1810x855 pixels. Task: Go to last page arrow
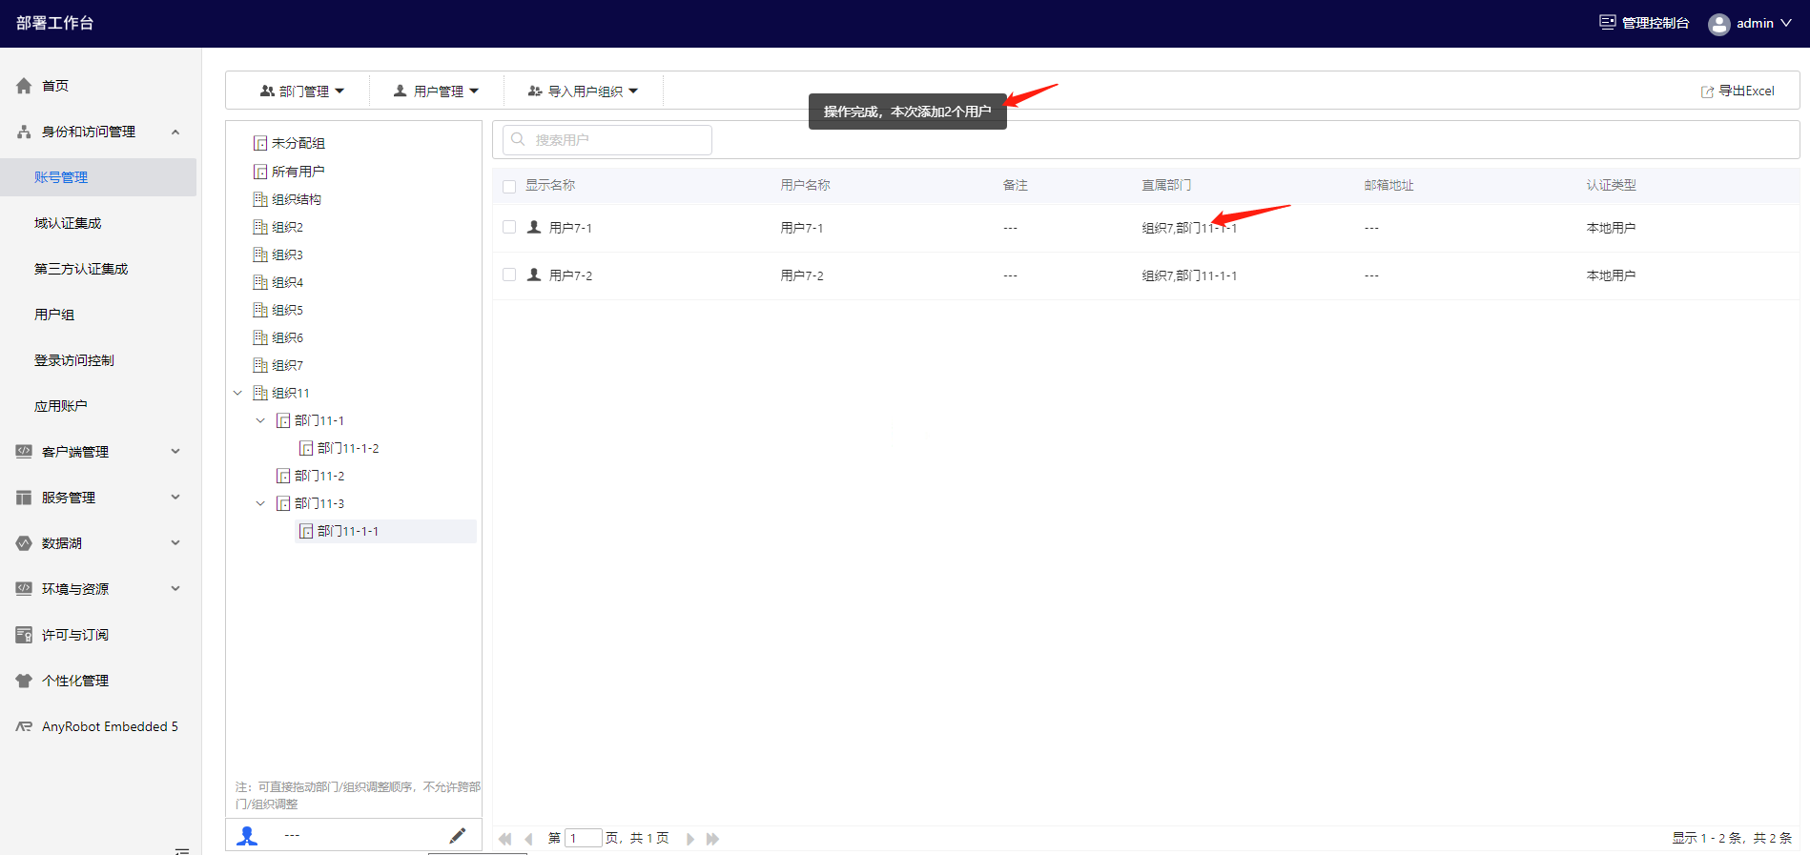pos(712,839)
